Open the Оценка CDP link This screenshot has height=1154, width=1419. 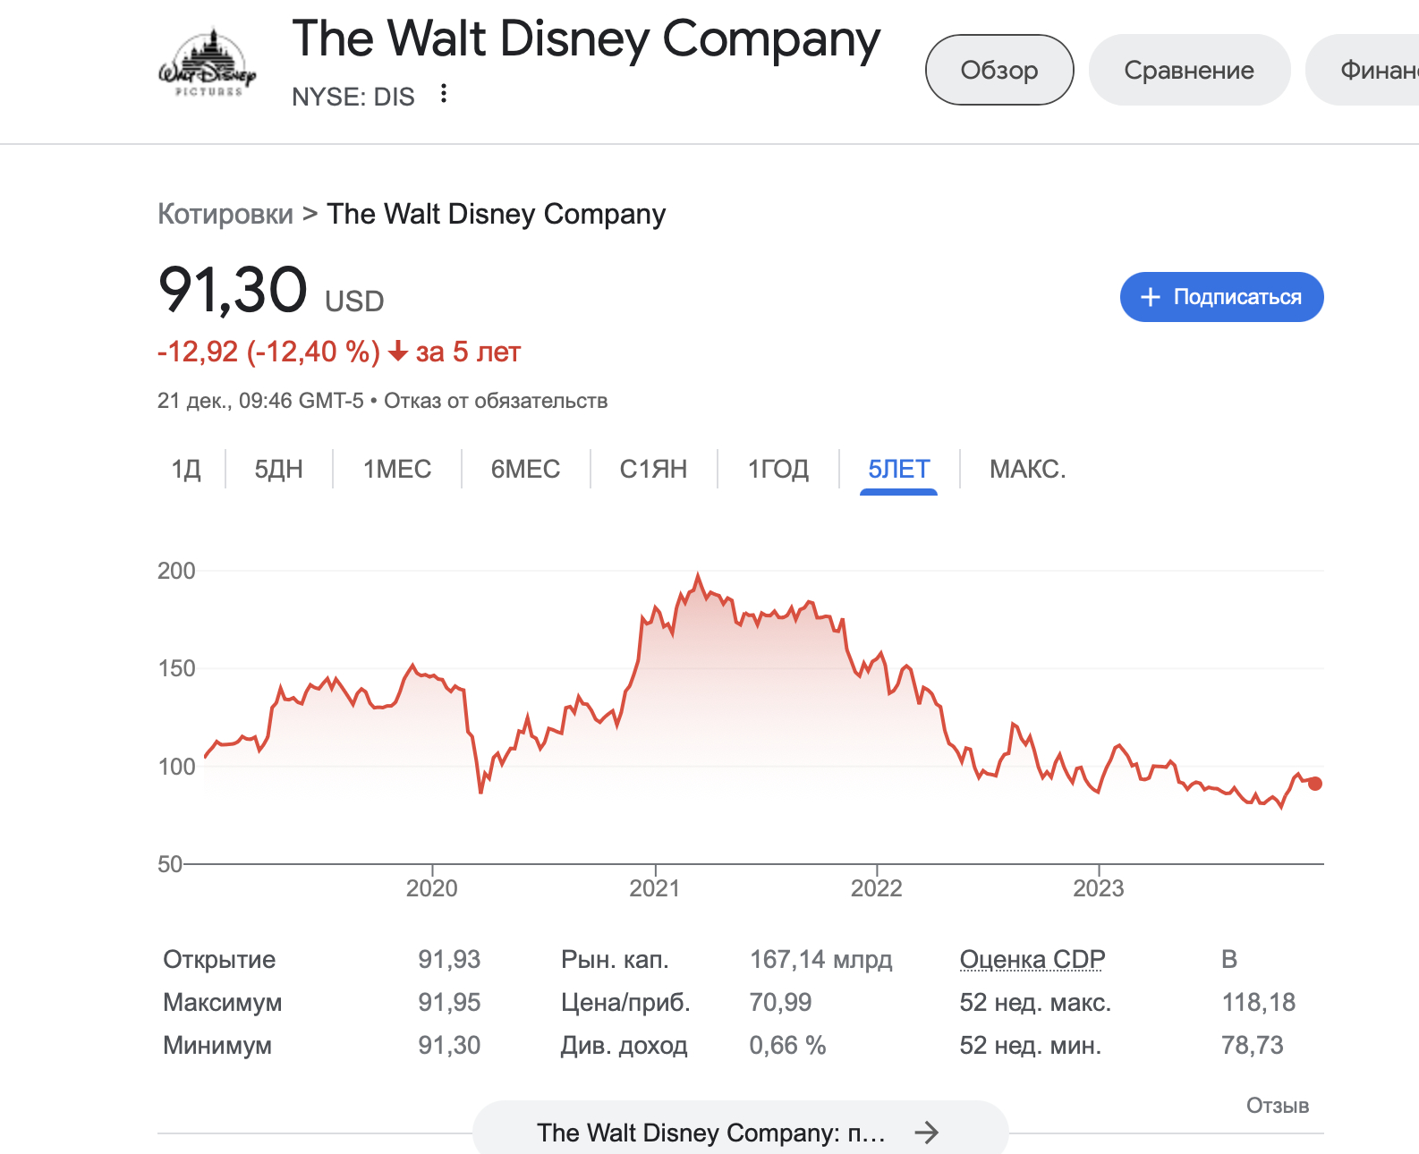coord(1032,959)
